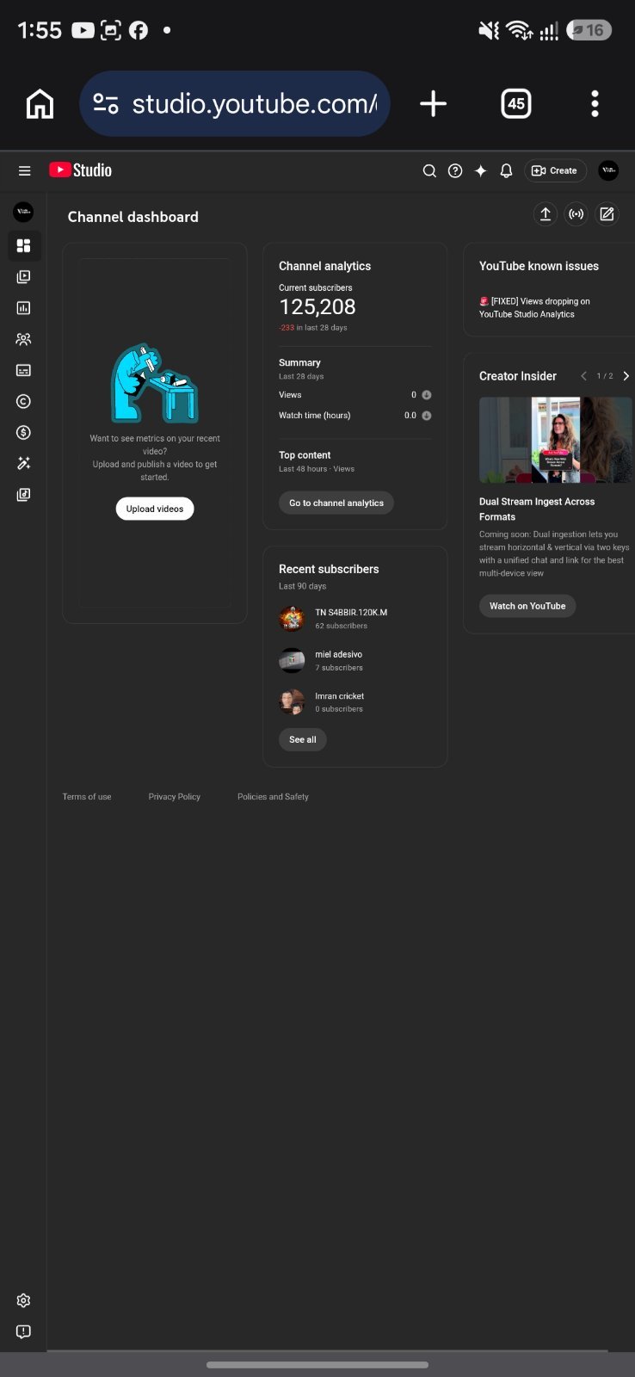
Task: Click the YouTube Studio logo
Action: pos(80,170)
